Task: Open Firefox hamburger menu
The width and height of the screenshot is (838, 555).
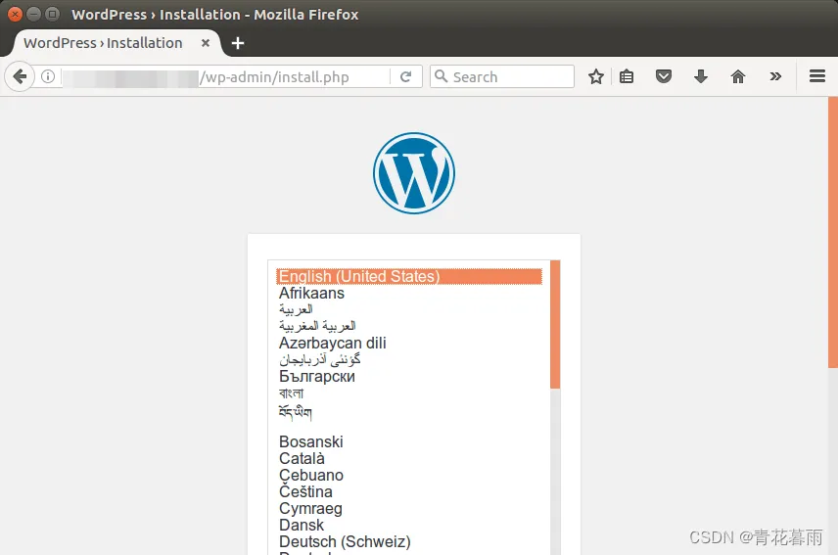Action: pyautogui.click(x=817, y=76)
